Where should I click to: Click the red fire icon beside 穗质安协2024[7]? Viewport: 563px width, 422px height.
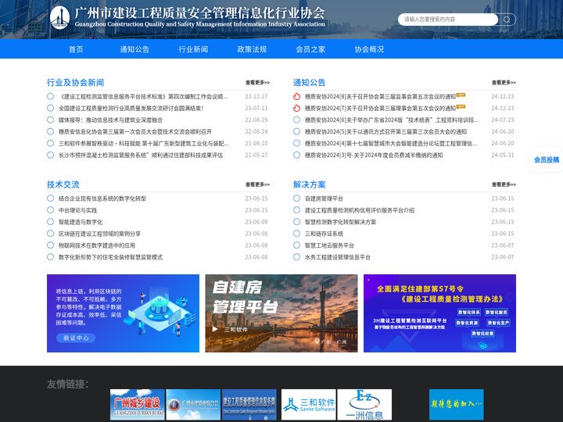[296, 108]
